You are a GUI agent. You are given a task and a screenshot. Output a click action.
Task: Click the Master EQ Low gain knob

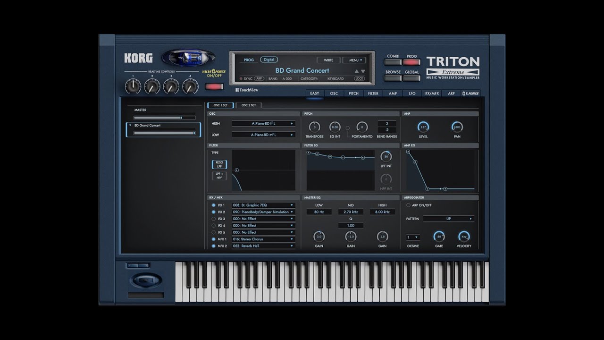click(319, 237)
